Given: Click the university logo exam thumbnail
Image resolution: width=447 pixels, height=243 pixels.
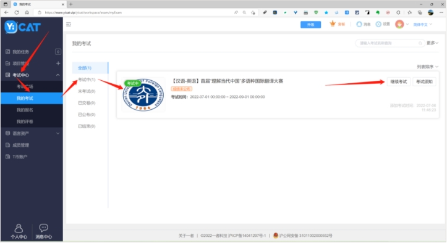Looking at the screenshot, I should [143, 95].
